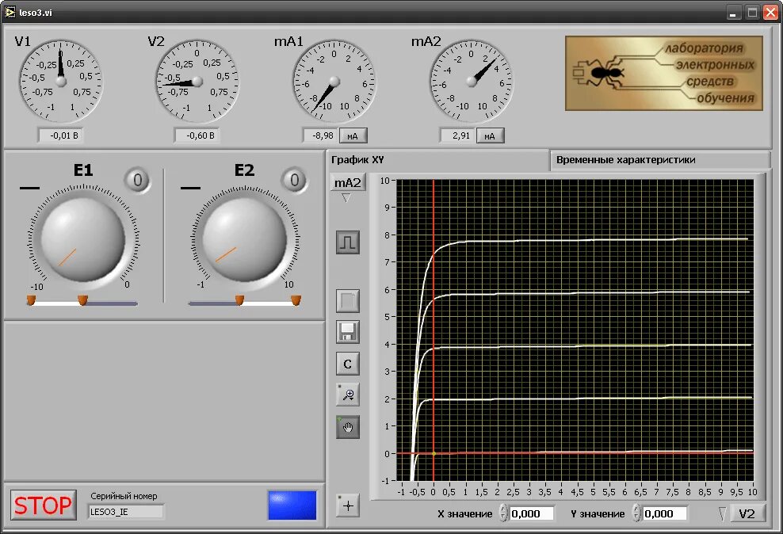This screenshot has height=534, width=783.
Task: Click the E2 range slider middle marker
Action: (239, 300)
